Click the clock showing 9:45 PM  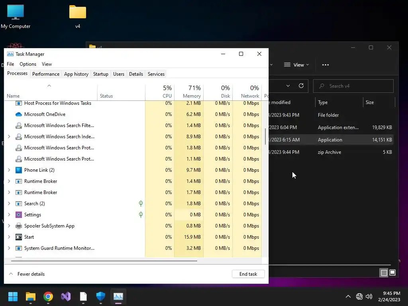click(x=392, y=293)
